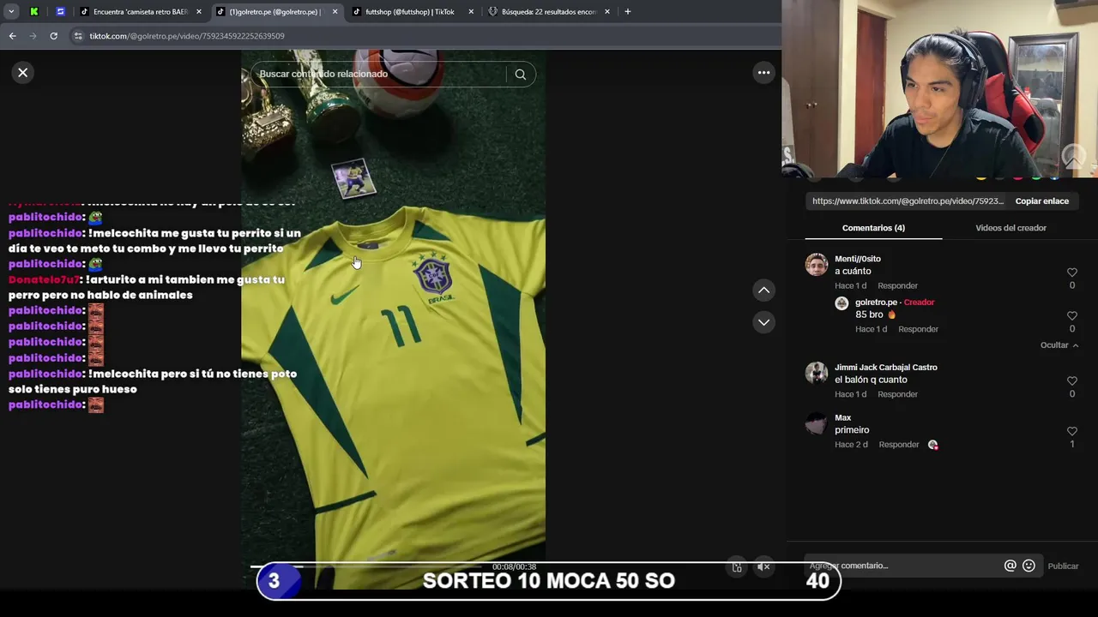This screenshot has width=1098, height=617.
Task: Switch to futtshop TikTok tab
Action: pos(410,12)
